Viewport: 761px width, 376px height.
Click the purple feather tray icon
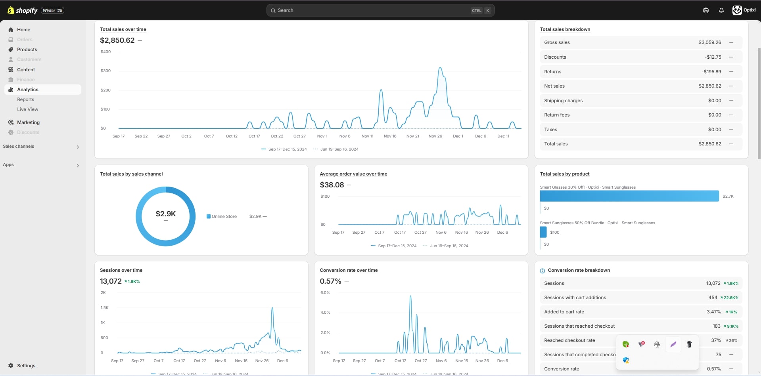(673, 344)
